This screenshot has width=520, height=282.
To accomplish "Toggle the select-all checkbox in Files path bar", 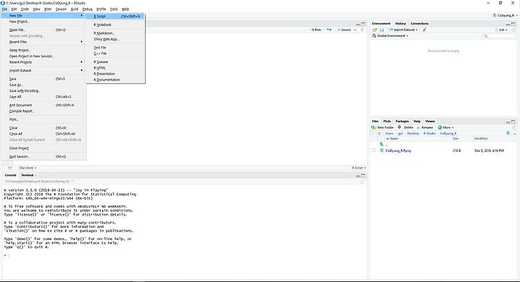I will (372, 133).
